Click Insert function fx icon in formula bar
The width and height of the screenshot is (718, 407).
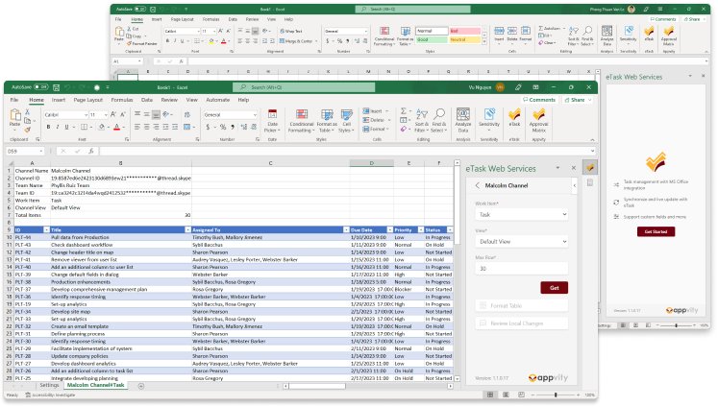[91, 151]
